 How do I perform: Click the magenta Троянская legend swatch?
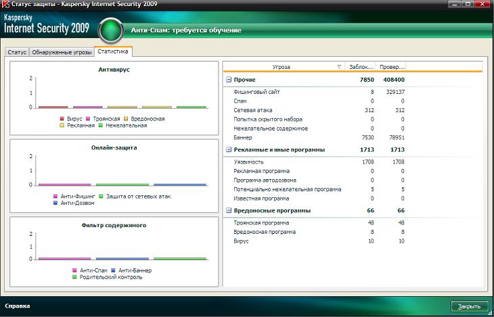coord(88,119)
